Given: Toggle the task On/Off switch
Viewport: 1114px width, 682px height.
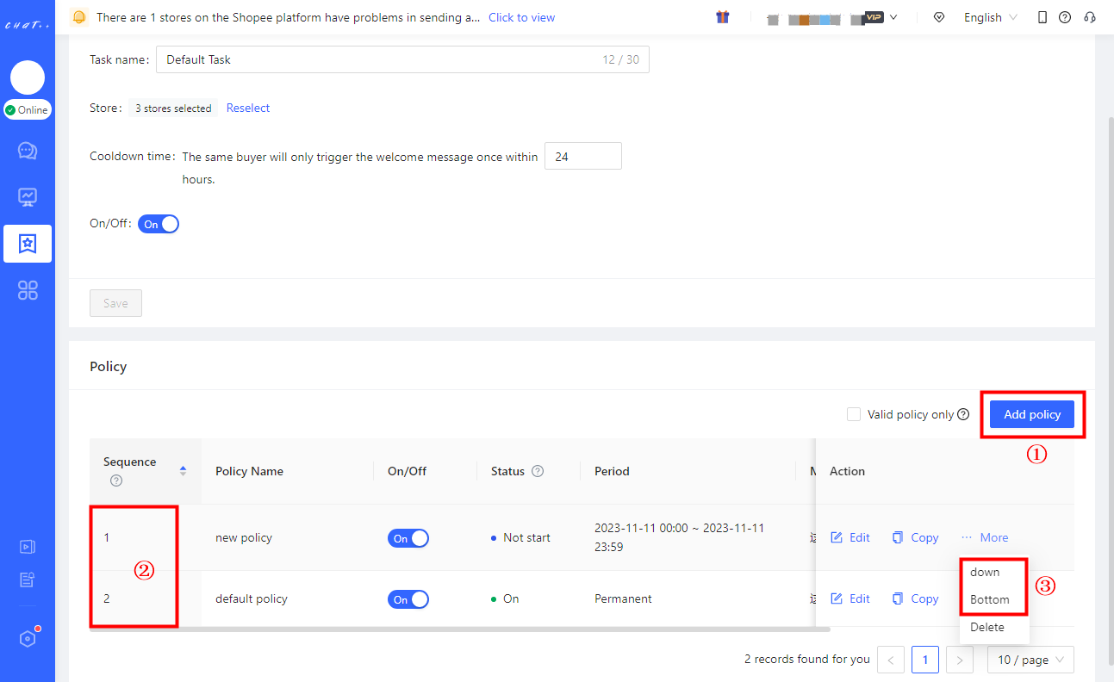Looking at the screenshot, I should (x=159, y=224).
